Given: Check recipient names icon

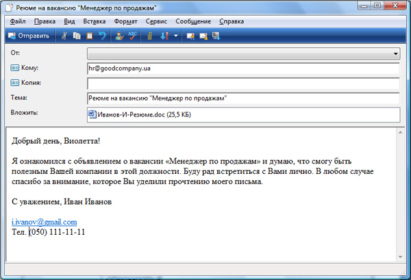Looking at the screenshot, I should pos(119,36).
